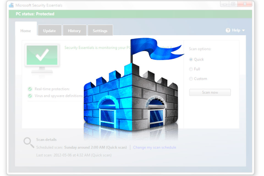Open the History tab

75,30
